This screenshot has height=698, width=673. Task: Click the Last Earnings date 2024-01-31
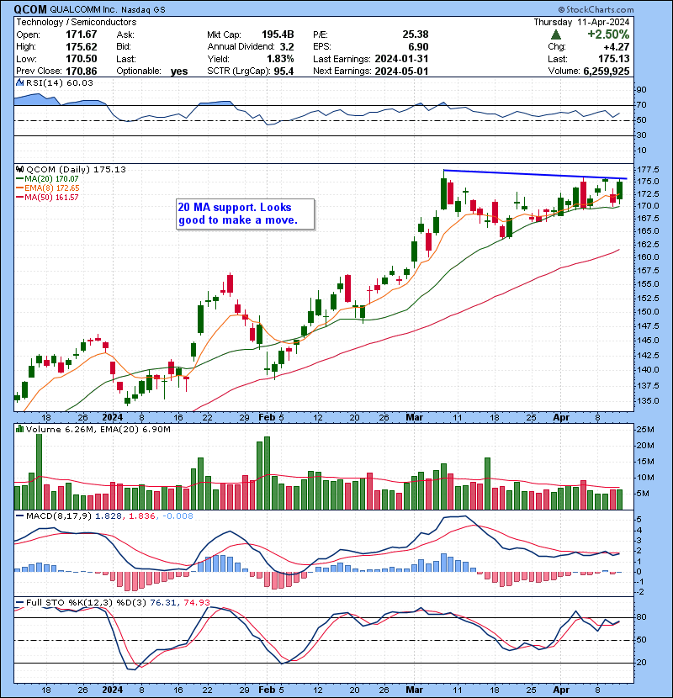(401, 59)
